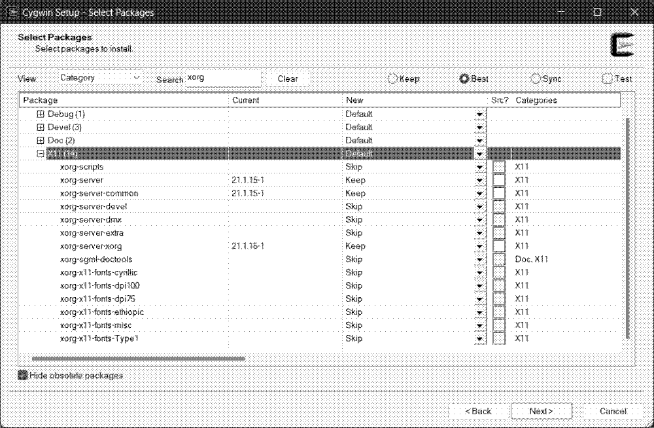Select the Sync radio button
Screen dimensions: 654x428
click(536, 79)
